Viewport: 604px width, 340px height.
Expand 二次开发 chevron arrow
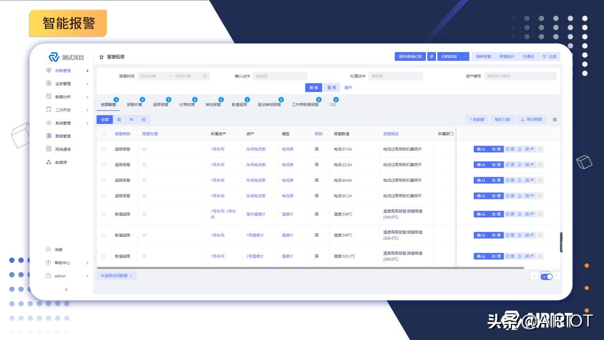87,110
